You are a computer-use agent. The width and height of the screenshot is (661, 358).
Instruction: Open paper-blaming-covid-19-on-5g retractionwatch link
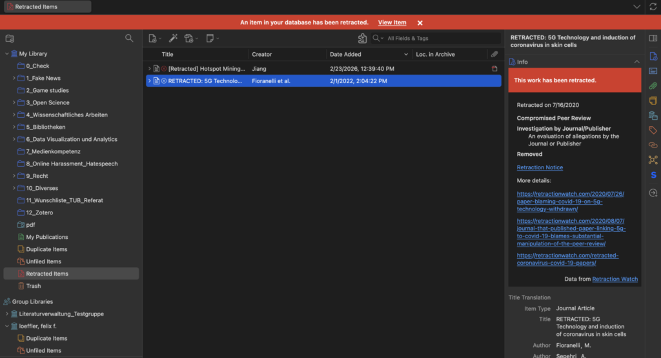pyautogui.click(x=571, y=202)
